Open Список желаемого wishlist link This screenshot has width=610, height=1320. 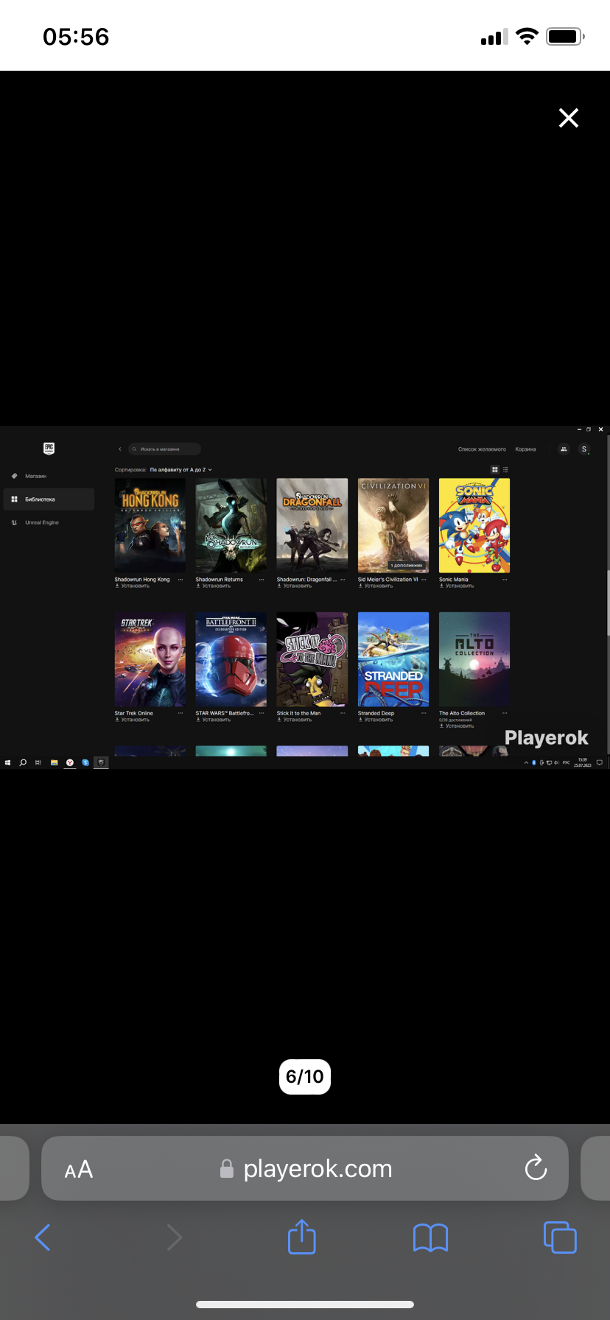(482, 449)
